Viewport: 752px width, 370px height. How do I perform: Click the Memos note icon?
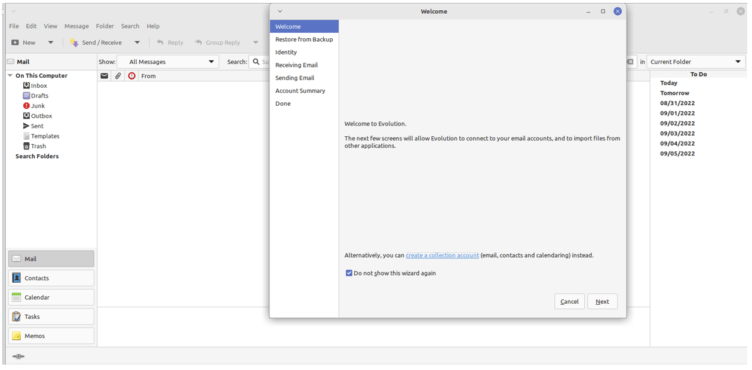[17, 336]
